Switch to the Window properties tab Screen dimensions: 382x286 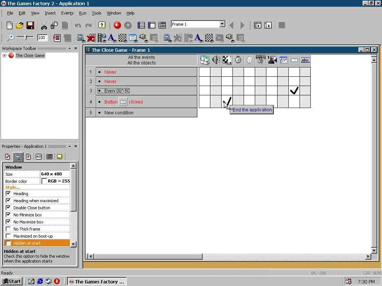click(x=18, y=157)
